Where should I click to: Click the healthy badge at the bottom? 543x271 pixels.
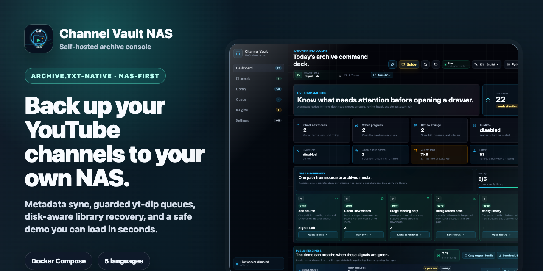click(x=445, y=268)
